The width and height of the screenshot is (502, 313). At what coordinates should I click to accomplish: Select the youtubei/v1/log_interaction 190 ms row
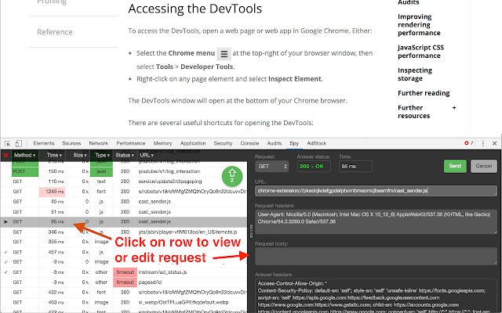124,171
